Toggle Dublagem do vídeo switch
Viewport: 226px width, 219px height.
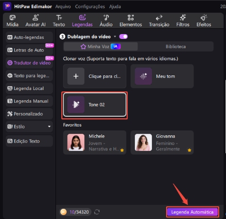coord(123,36)
